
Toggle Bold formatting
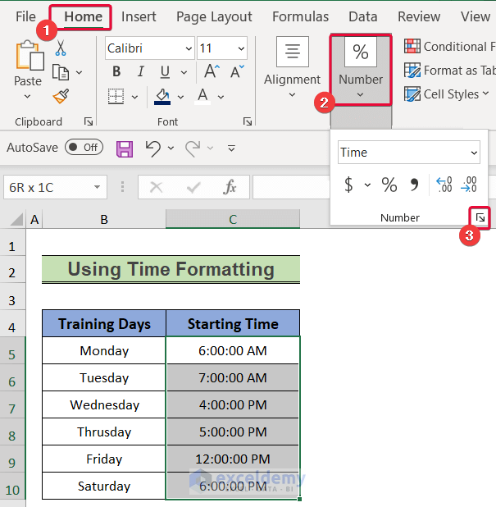coord(116,71)
